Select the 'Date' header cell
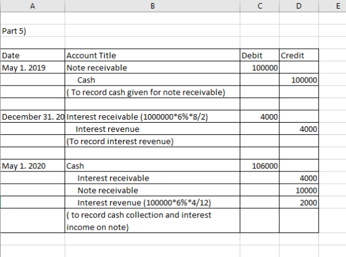 click(32, 55)
